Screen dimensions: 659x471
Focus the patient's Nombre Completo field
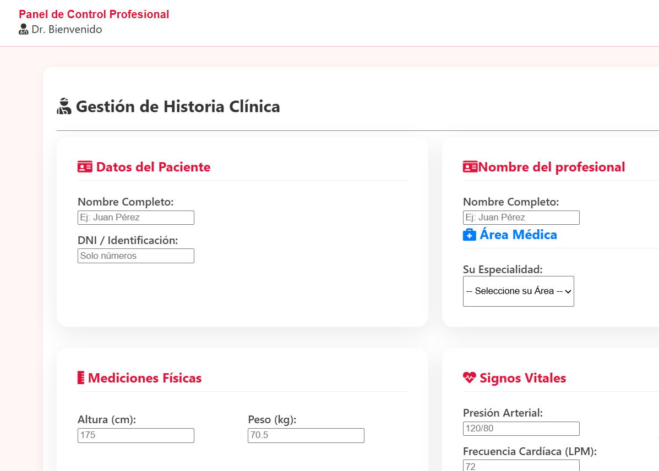[136, 218]
